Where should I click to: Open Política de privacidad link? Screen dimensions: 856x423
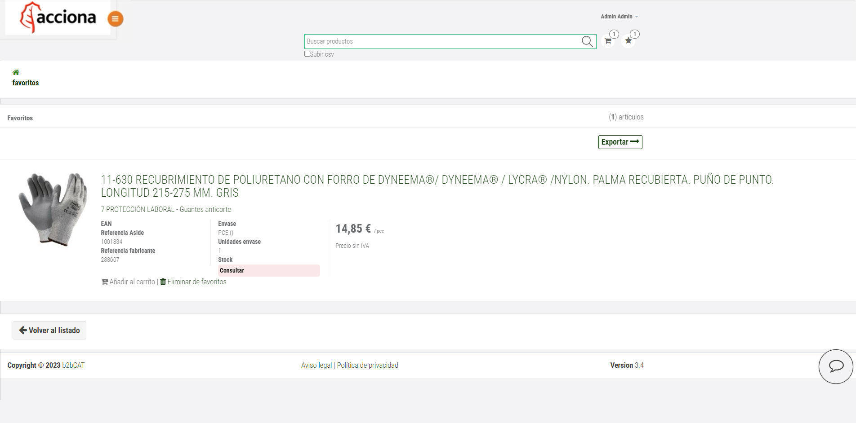click(x=367, y=366)
